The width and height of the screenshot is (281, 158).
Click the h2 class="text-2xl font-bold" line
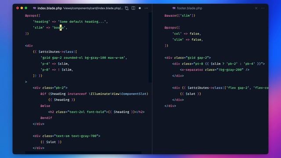click(97, 112)
